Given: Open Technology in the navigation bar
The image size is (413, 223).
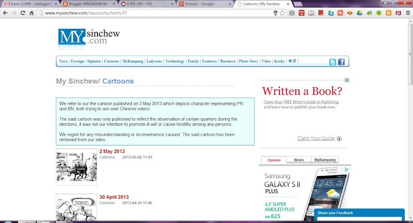Looking at the screenshot, I should click(175, 61).
